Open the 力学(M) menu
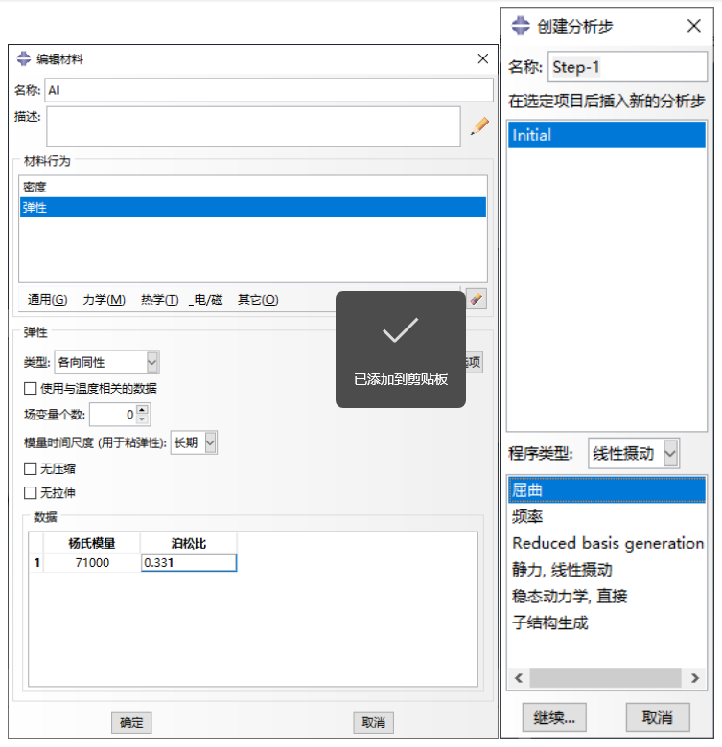Screen dimensions: 722x747 (104, 300)
